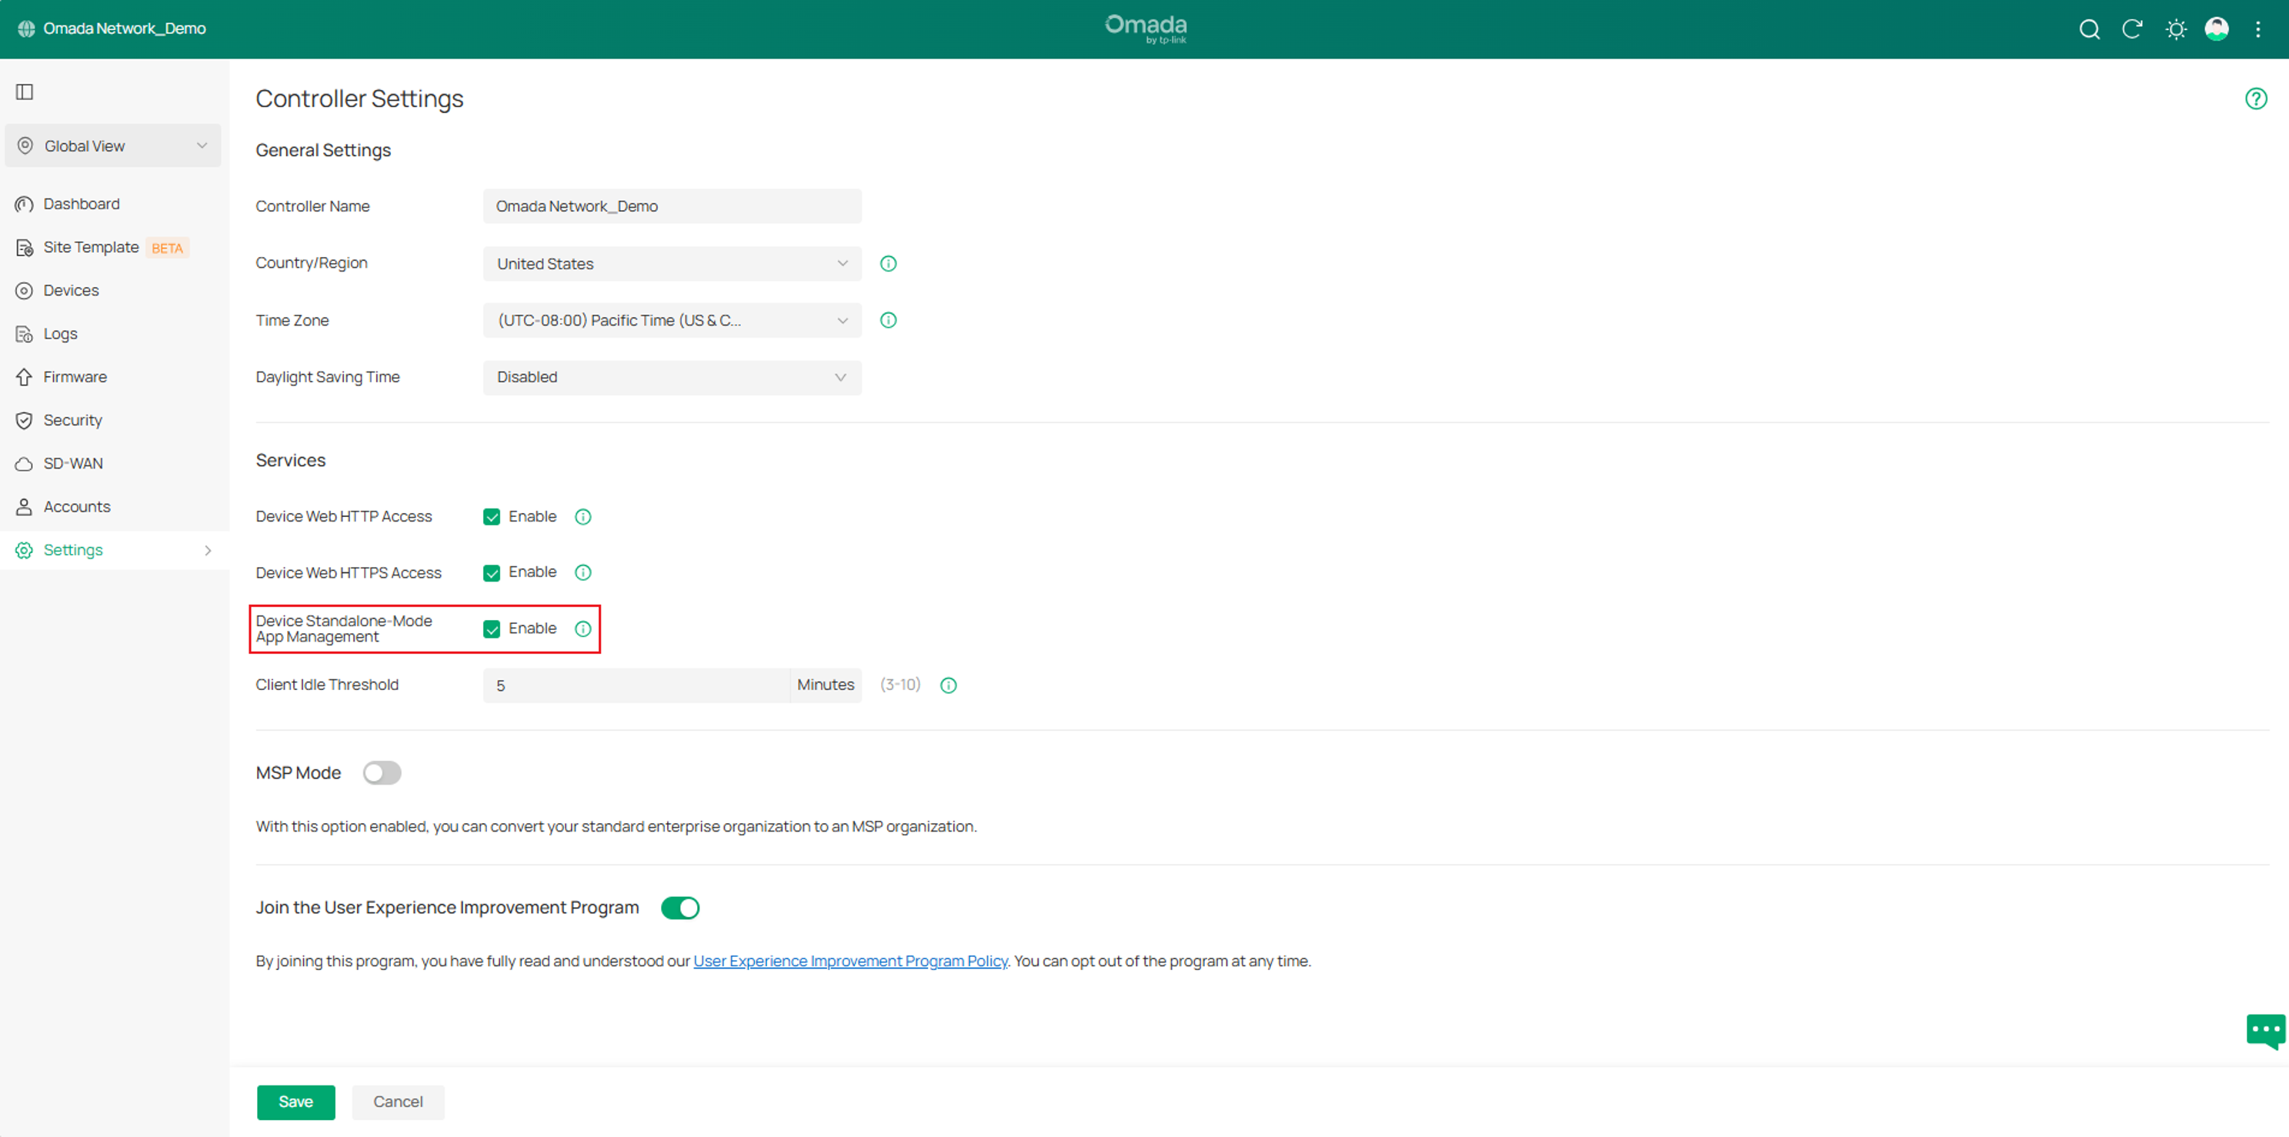
Task: Click the Client Idle Threshold info icon
Action: (948, 685)
